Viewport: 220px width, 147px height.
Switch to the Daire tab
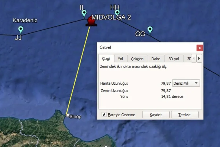tap(156, 59)
